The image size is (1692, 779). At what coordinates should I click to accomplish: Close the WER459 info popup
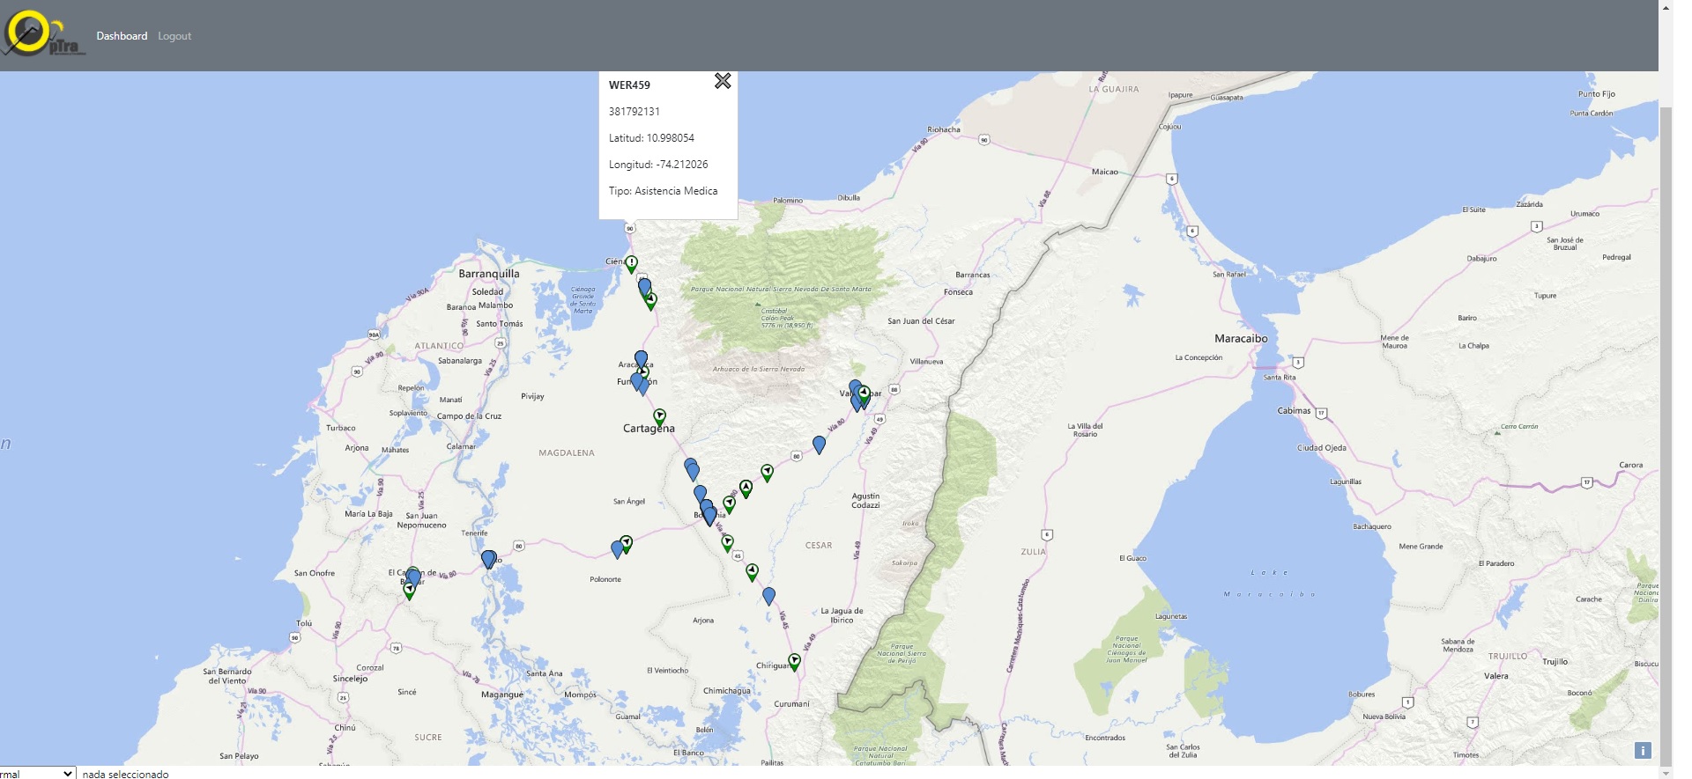[723, 81]
